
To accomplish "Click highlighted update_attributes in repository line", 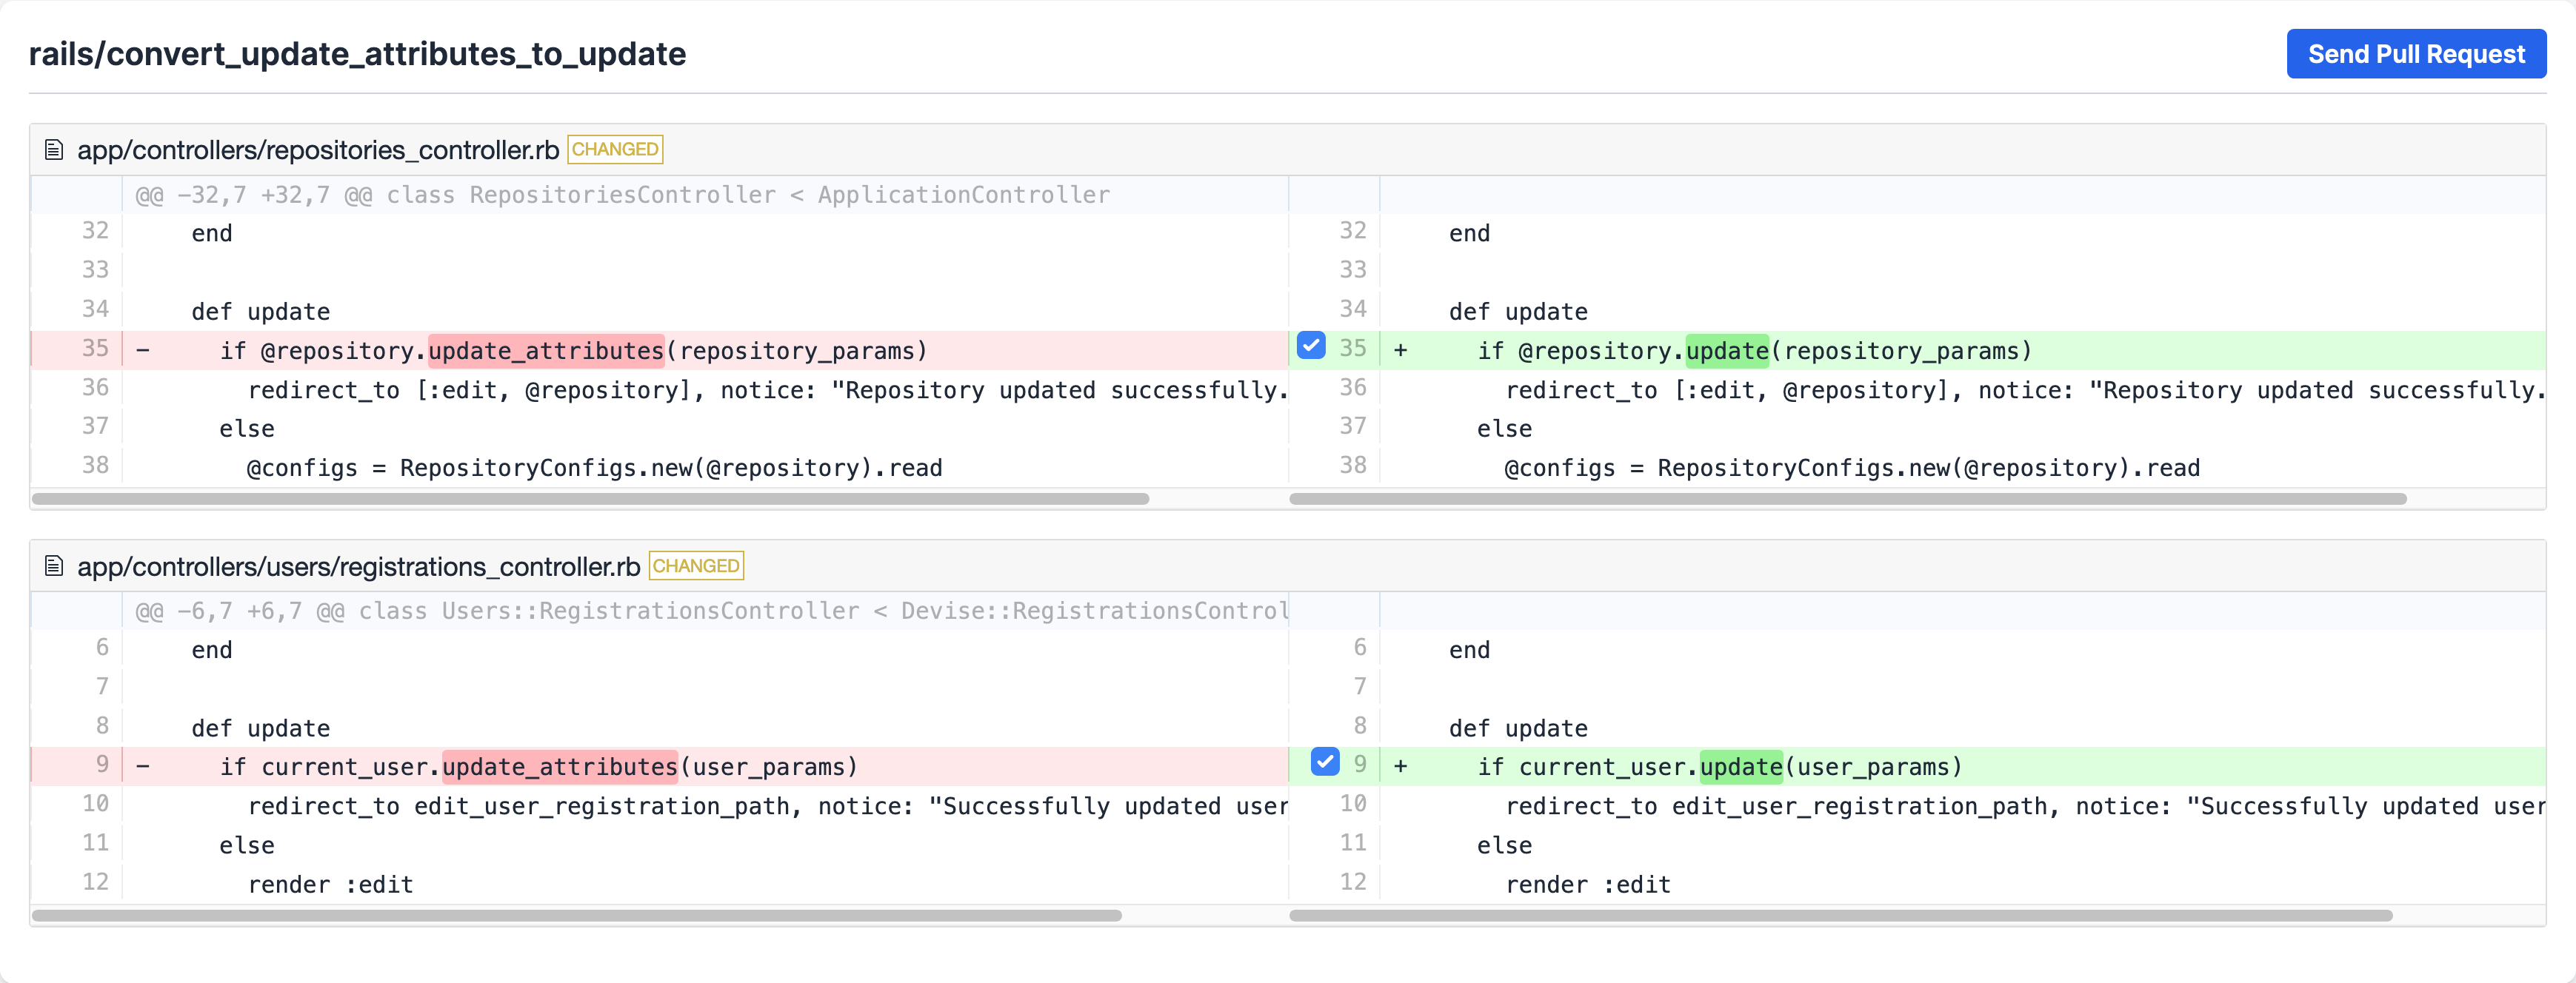I will click(x=546, y=351).
